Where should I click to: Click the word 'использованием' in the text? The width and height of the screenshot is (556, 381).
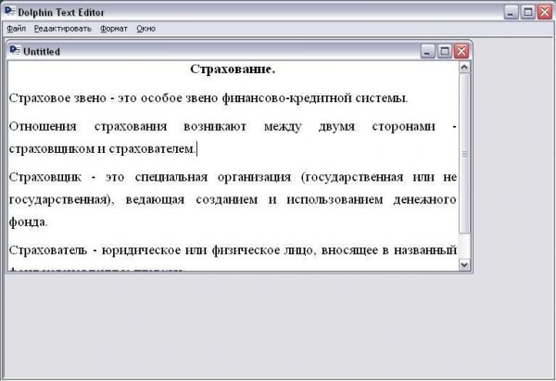coord(335,199)
